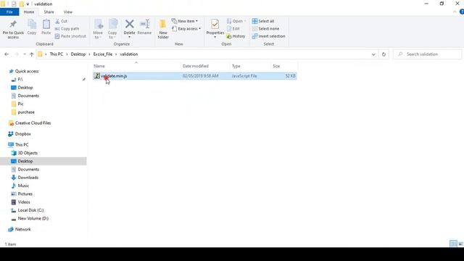The height and width of the screenshot is (261, 464).
Task: Open Explorer help icon
Action: click(x=461, y=12)
